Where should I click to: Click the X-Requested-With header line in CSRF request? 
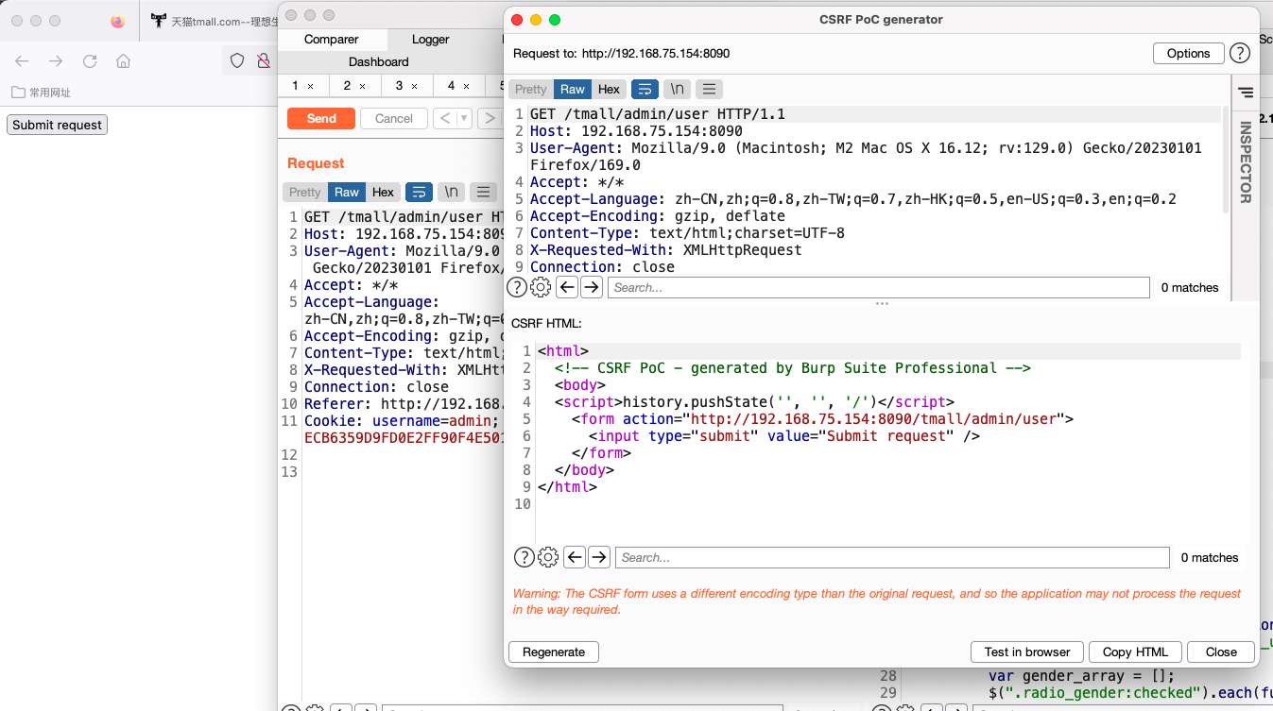tap(665, 249)
